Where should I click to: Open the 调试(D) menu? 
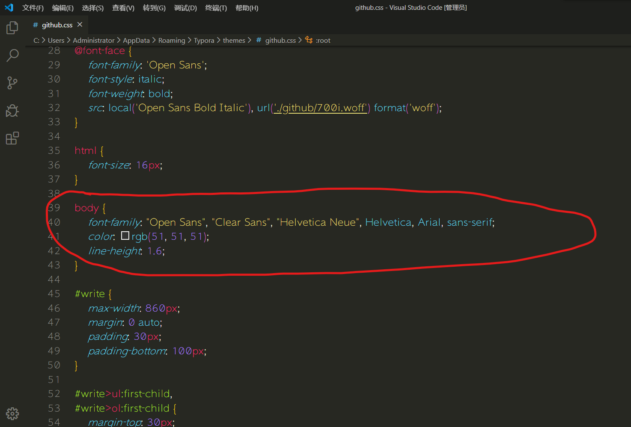click(185, 8)
